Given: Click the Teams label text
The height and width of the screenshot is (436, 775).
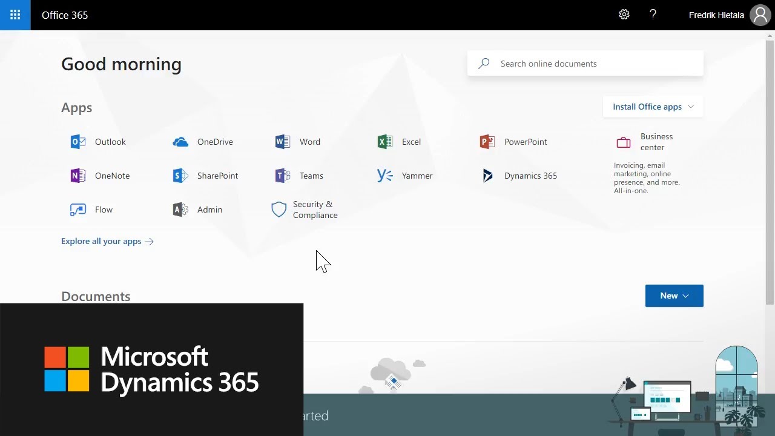Looking at the screenshot, I should 311,176.
